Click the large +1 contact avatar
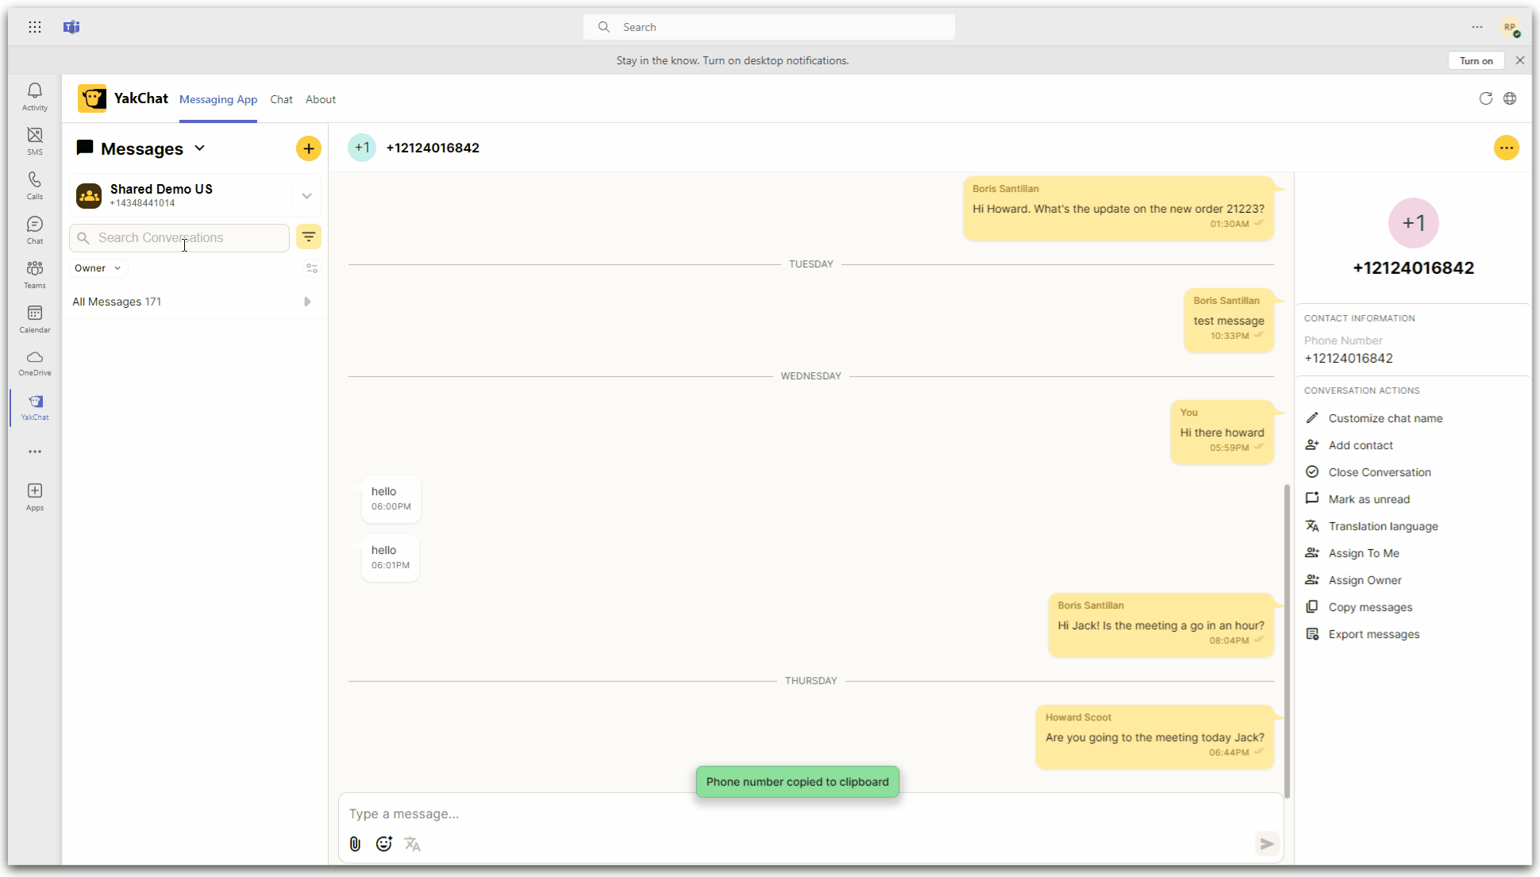 pos(1413,223)
